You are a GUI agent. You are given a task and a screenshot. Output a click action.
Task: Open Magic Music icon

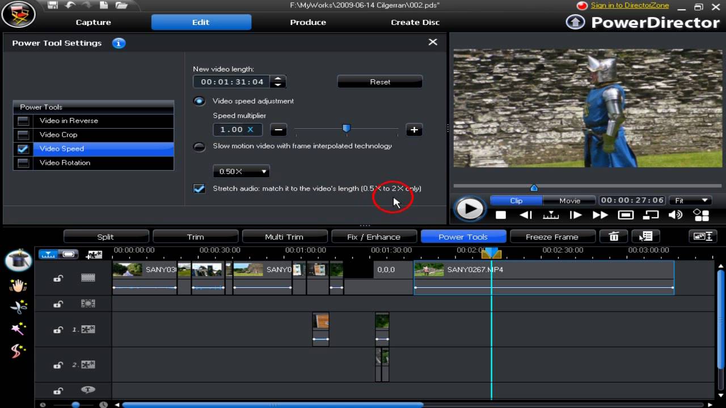click(18, 351)
